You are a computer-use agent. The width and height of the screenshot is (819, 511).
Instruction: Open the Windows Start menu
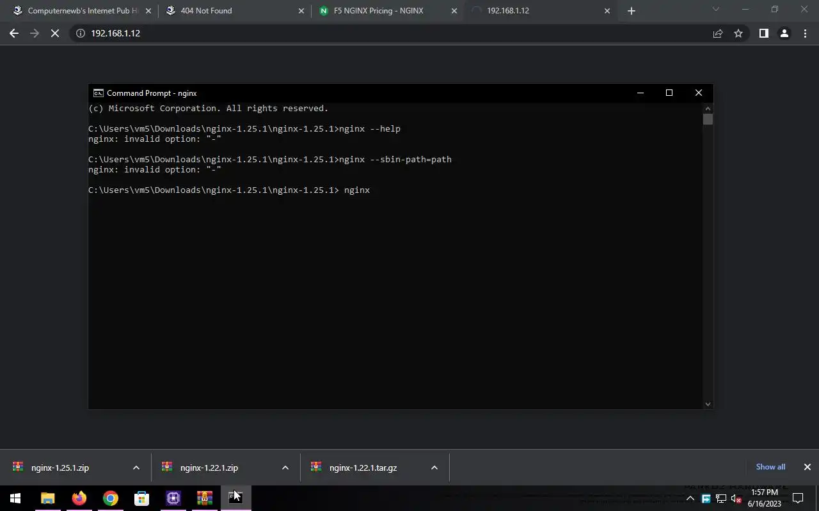[x=15, y=498]
